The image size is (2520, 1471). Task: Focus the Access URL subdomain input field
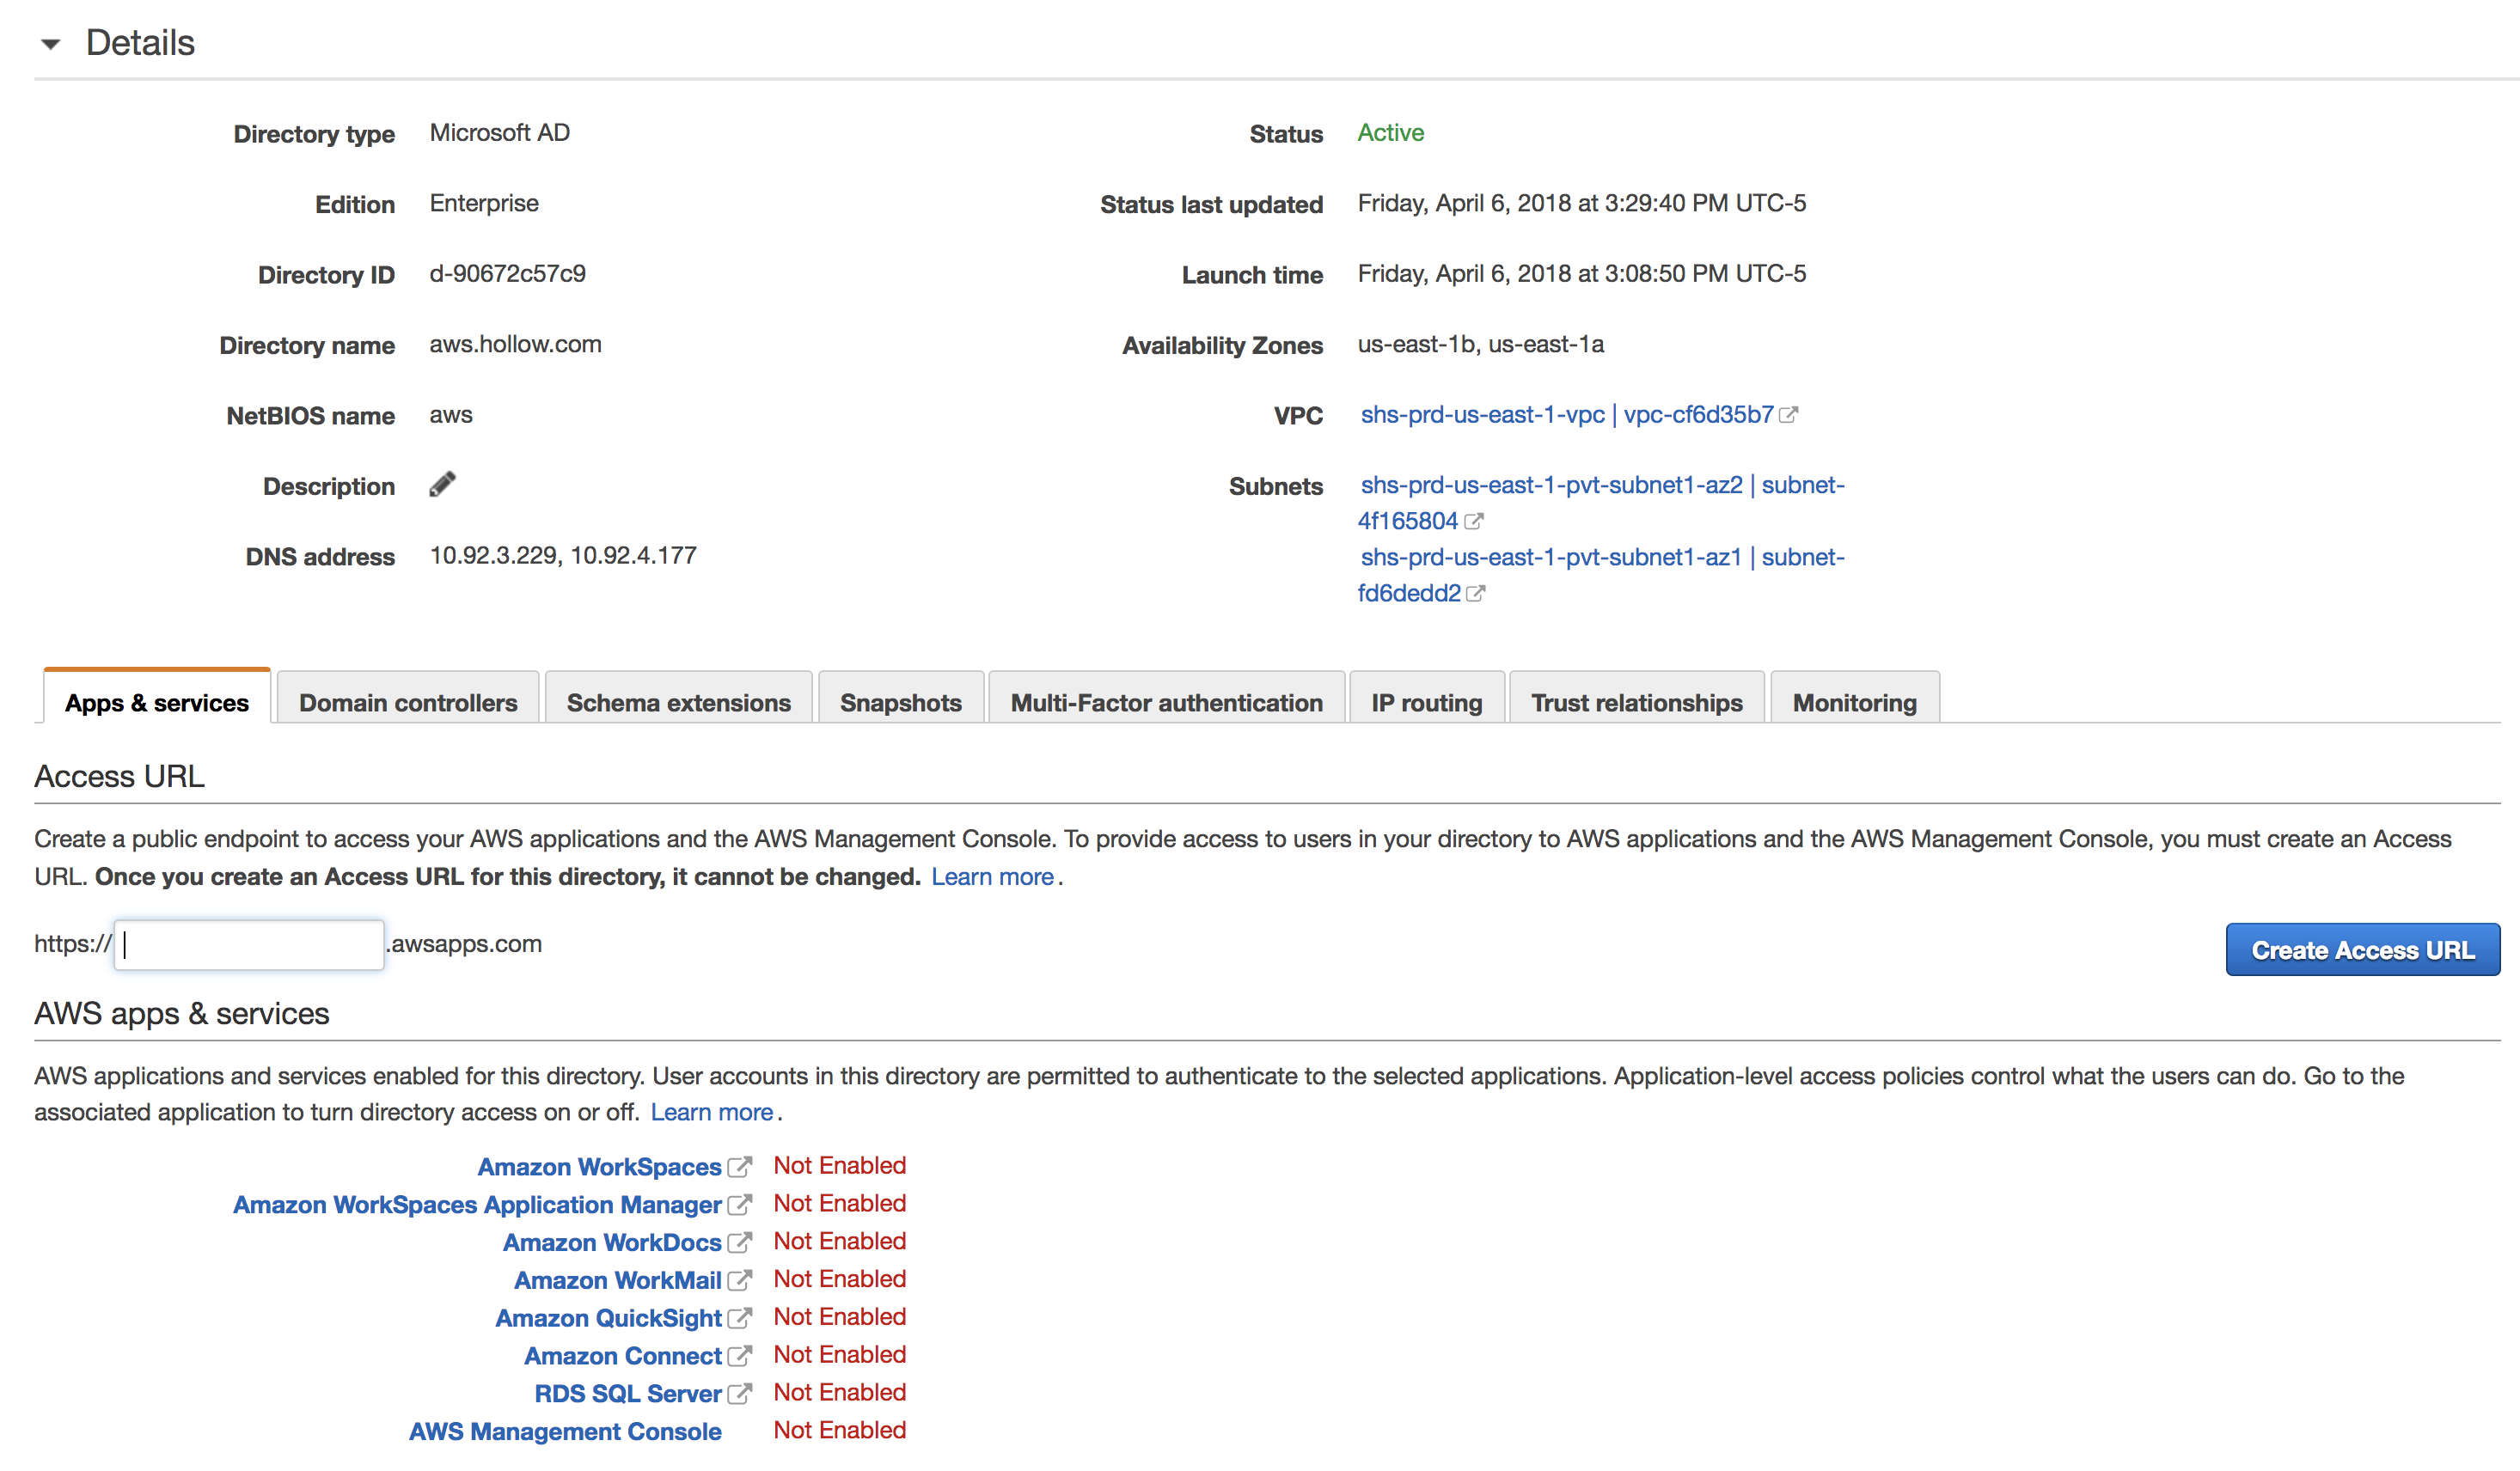click(x=249, y=945)
